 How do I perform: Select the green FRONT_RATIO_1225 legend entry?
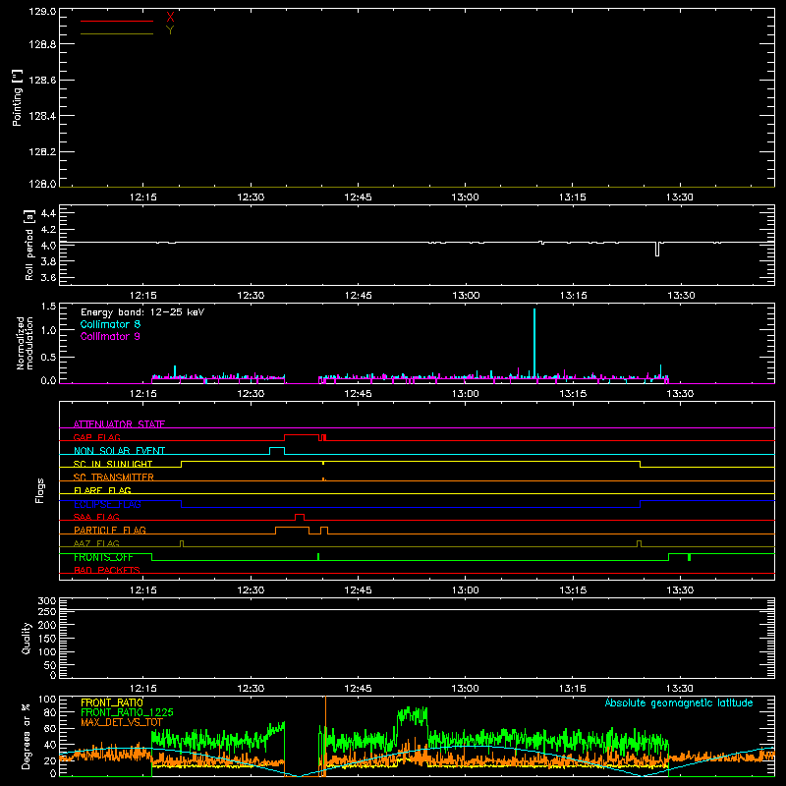click(127, 712)
